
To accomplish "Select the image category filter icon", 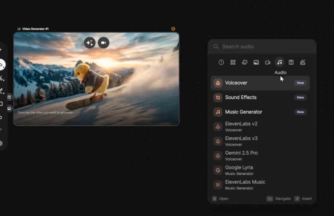I will tap(256, 62).
